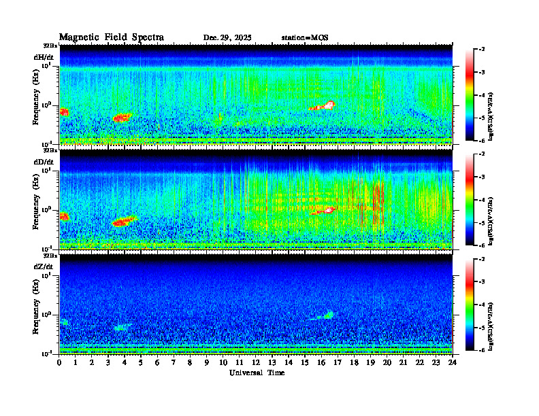This screenshot has height=416, width=539.
Task: Click the red burst at 0 UT in dH/dt
Action: (64, 112)
